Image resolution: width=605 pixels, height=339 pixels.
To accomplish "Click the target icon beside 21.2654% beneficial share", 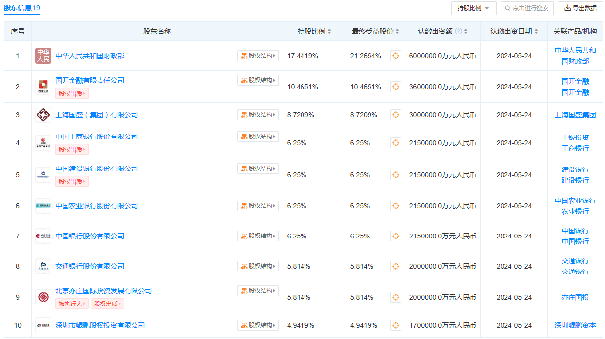I will pos(395,56).
